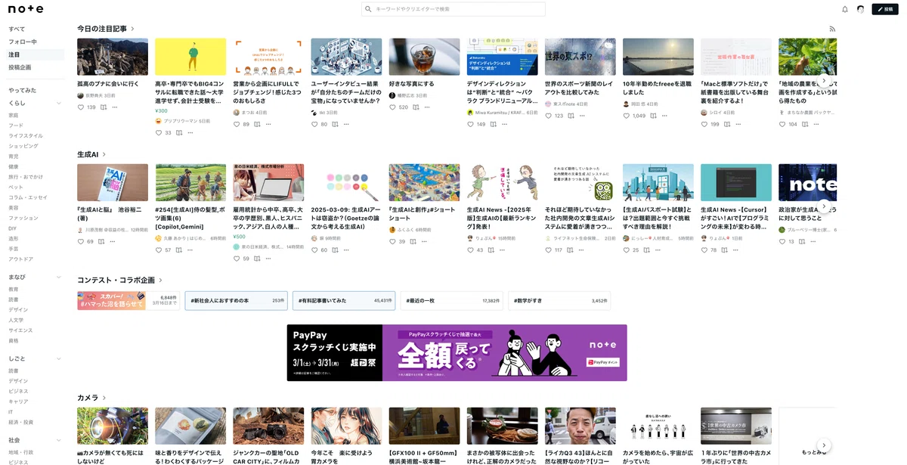907x465 pixels.
Task: Select フォロー中 in the sidebar
Action: point(23,42)
